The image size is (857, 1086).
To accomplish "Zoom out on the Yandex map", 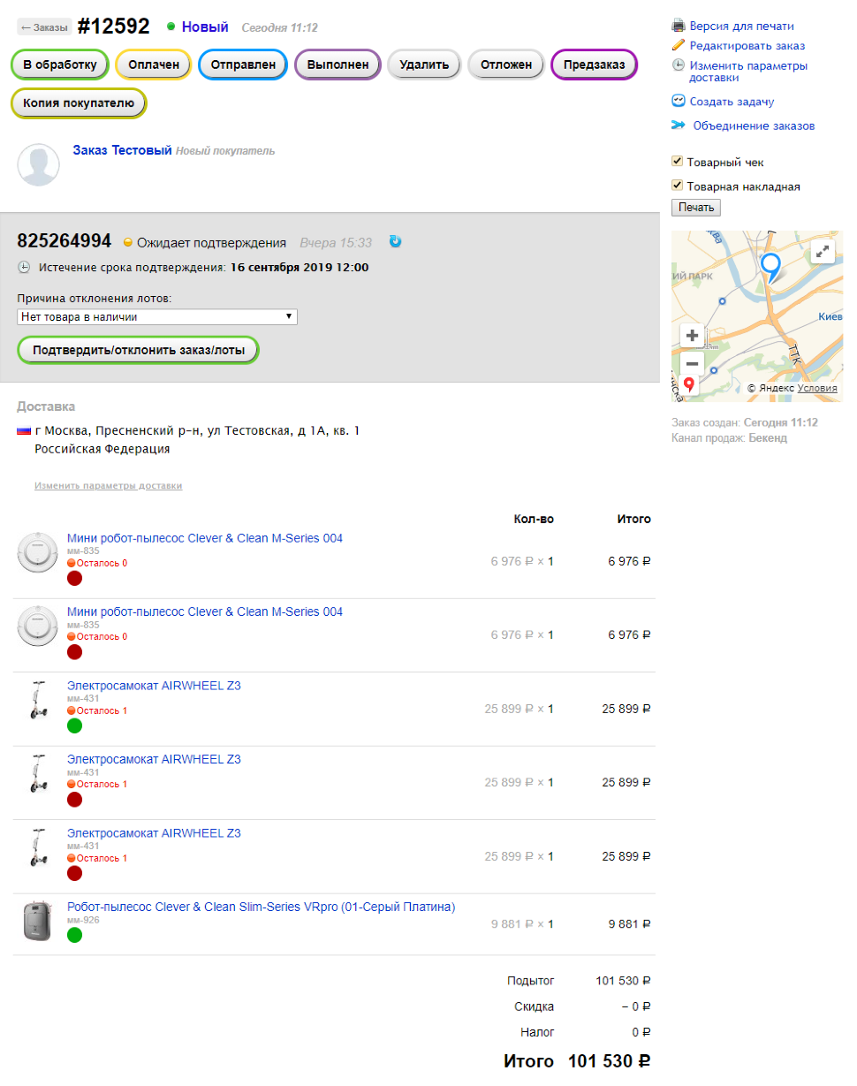I will pos(692,363).
